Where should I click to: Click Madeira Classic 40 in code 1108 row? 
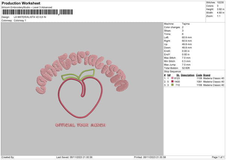(214, 78)
